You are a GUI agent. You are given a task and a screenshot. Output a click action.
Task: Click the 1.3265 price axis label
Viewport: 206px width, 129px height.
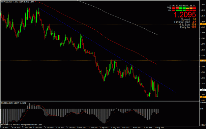(203, 5)
